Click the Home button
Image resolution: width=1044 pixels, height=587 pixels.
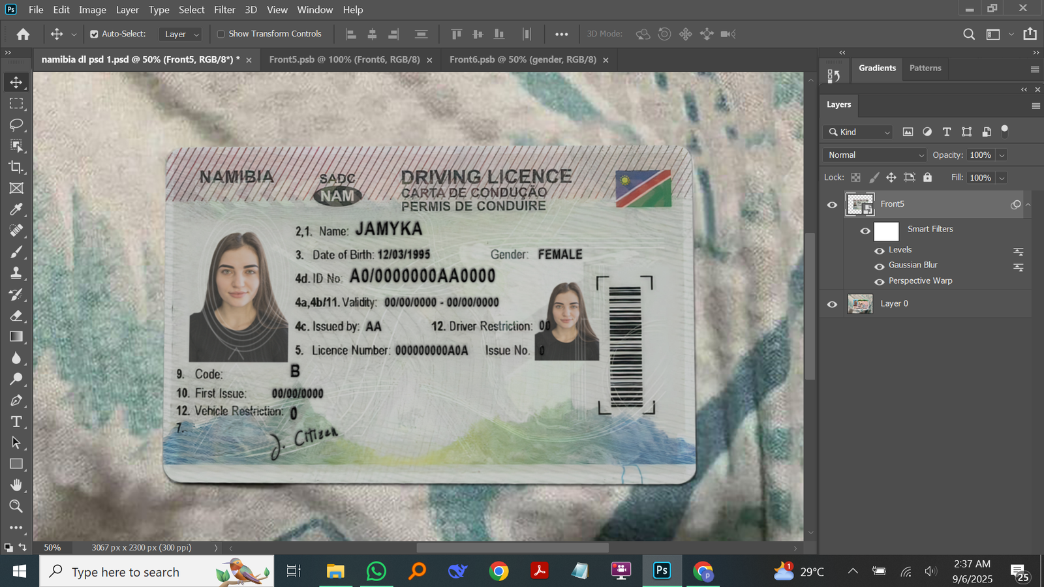[x=23, y=34]
